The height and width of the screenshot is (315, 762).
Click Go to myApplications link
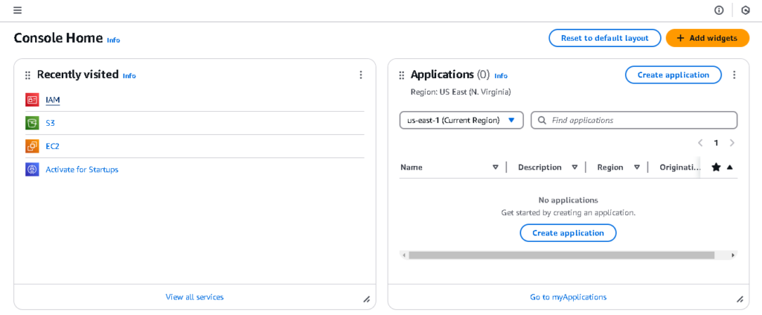pos(568,296)
